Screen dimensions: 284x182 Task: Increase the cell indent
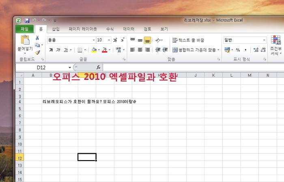(165, 50)
